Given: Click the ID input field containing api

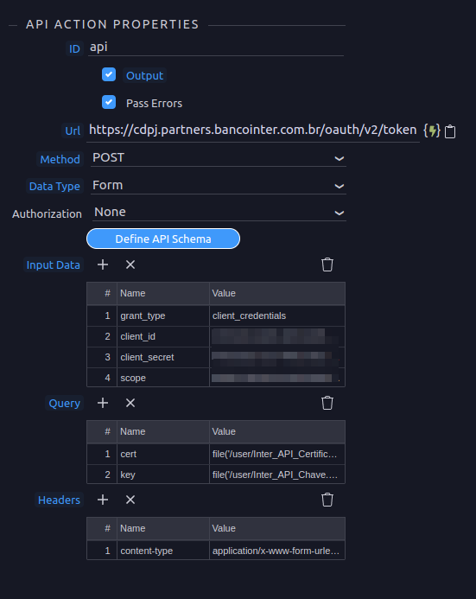Looking at the screenshot, I should 216,48.
